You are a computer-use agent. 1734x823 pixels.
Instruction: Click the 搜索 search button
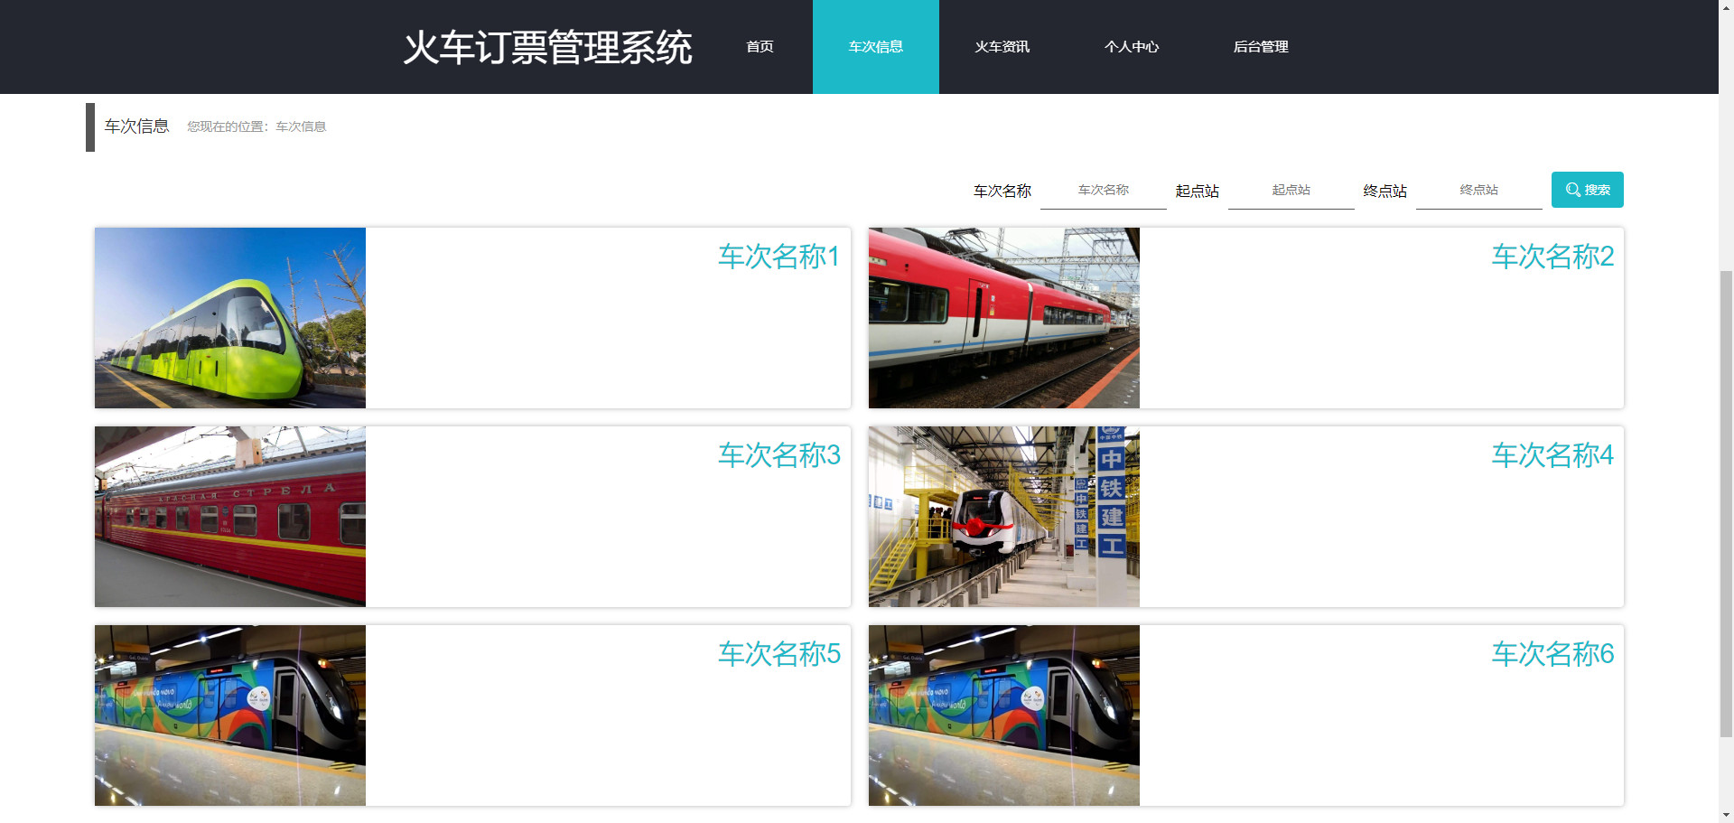[x=1587, y=190]
